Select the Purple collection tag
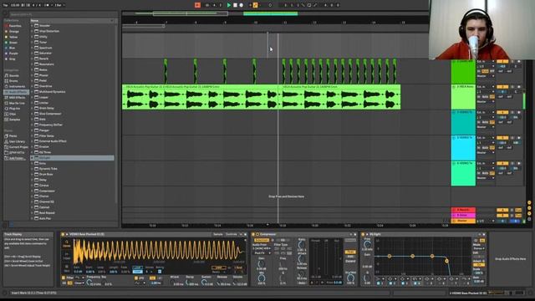The image size is (535, 301). [x=12, y=54]
